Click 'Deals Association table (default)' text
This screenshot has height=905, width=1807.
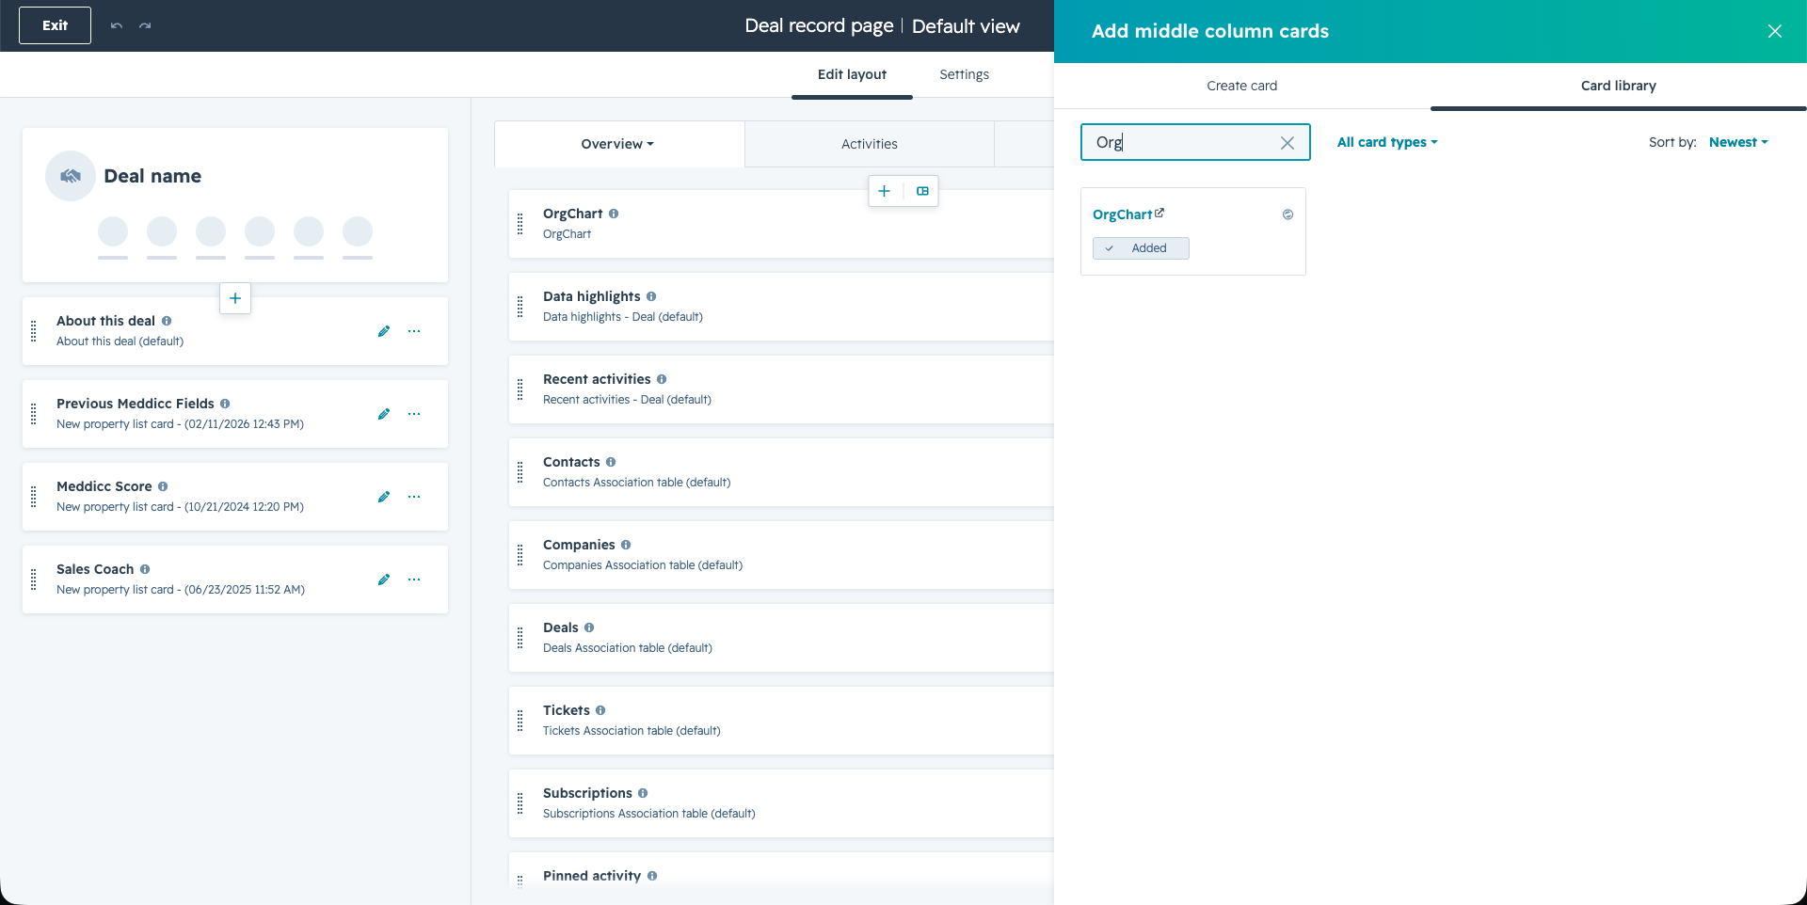[x=628, y=648]
